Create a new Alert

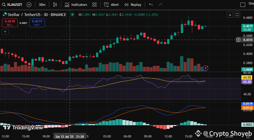(111, 5)
